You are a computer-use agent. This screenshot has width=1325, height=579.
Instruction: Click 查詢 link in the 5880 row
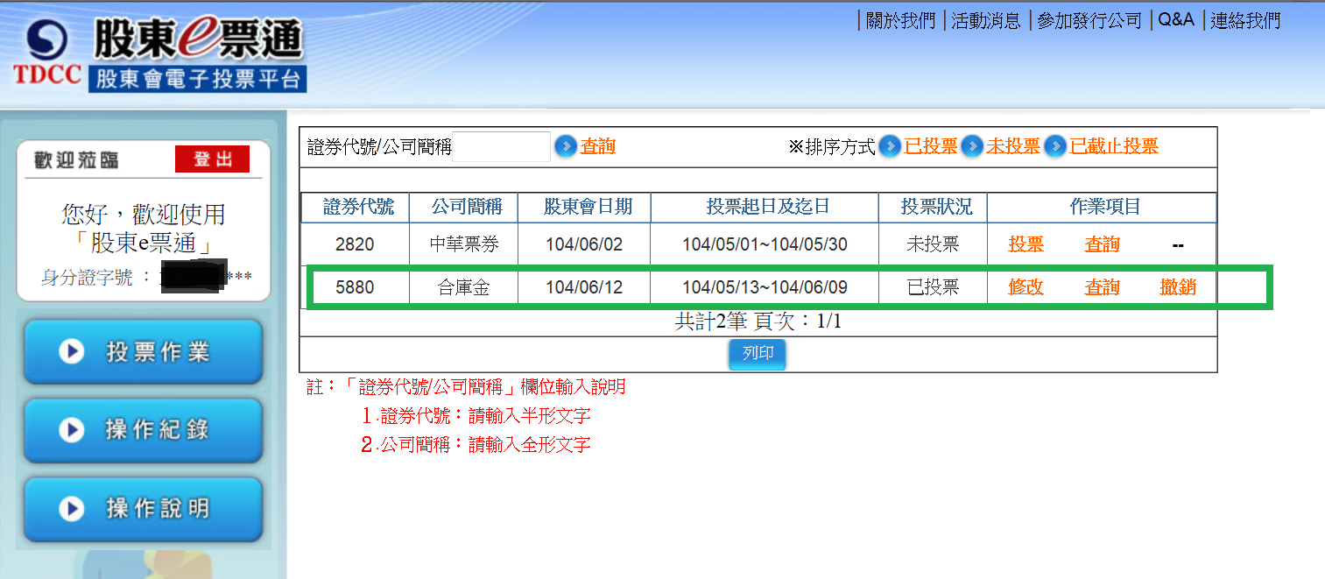(1102, 286)
